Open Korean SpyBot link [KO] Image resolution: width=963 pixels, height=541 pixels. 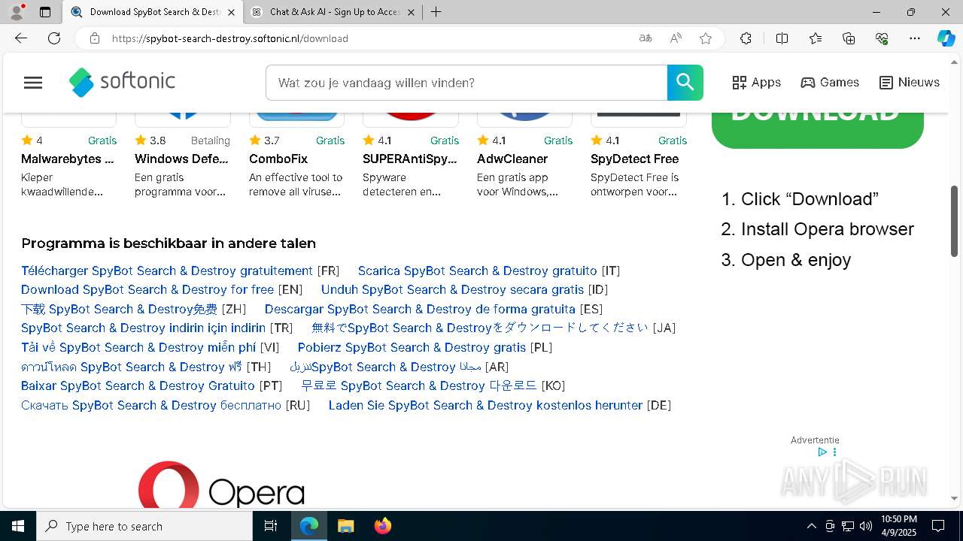pos(419,385)
